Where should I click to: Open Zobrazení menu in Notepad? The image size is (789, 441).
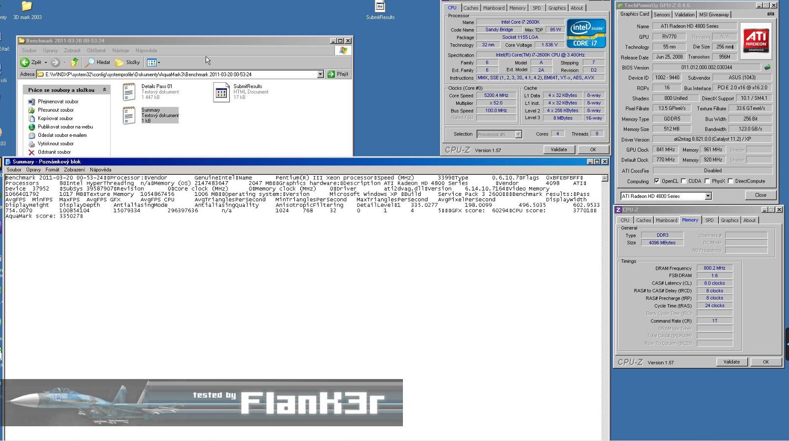click(x=74, y=170)
